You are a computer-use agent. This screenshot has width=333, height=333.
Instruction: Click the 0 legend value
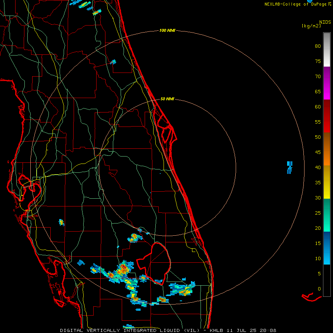[319, 289]
